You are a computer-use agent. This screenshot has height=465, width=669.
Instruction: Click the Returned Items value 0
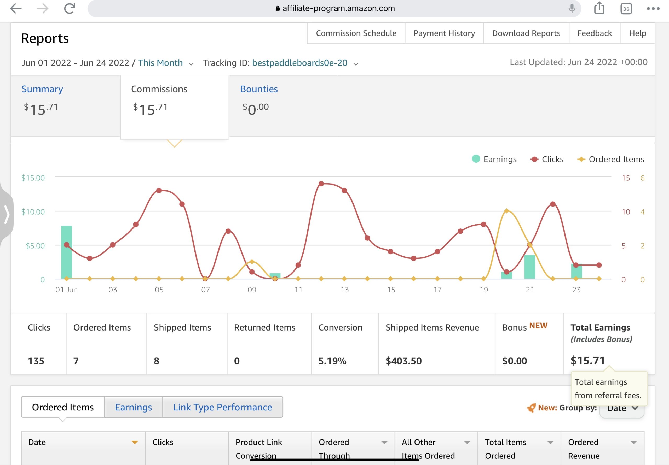point(237,361)
